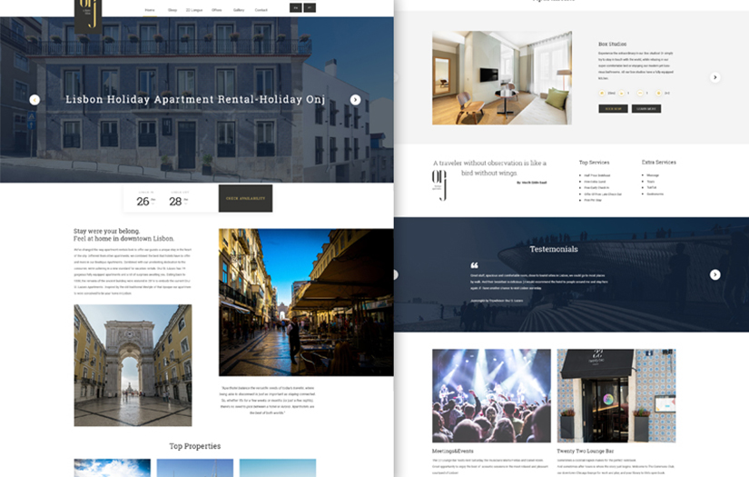Viewport: 749px width, 477px height.
Task: Click Learn More for Box Studios
Action: (x=646, y=109)
